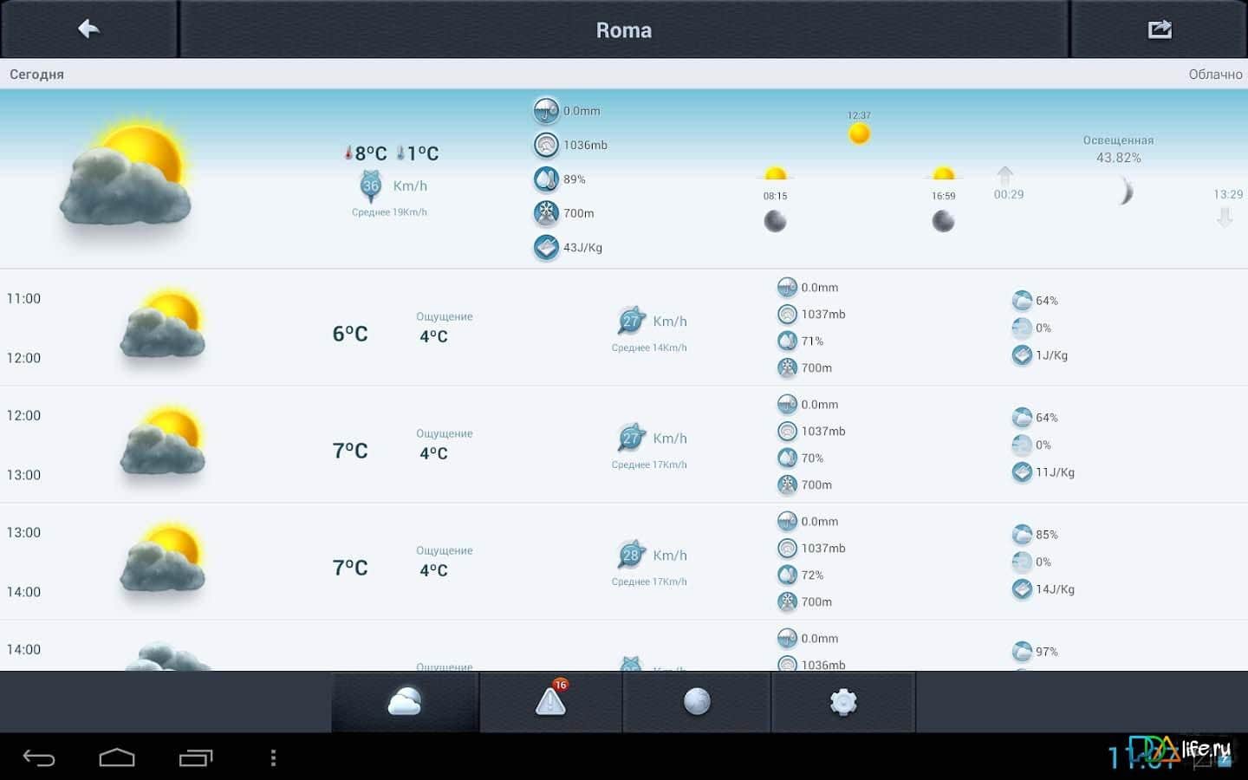The height and width of the screenshot is (780, 1248).
Task: Tap today's snow level icon 700m
Action: coord(546,213)
